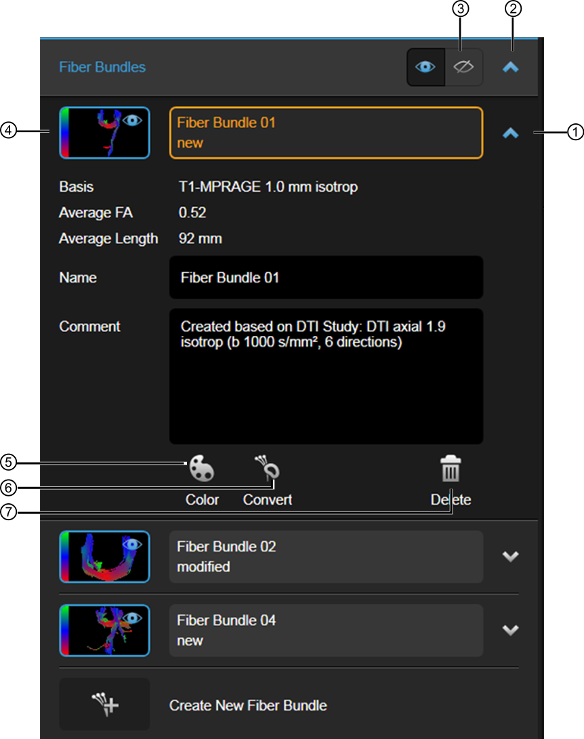The image size is (584, 739).
Task: Edit the Name field Fiber Bundle 01
Action: pyautogui.click(x=326, y=278)
